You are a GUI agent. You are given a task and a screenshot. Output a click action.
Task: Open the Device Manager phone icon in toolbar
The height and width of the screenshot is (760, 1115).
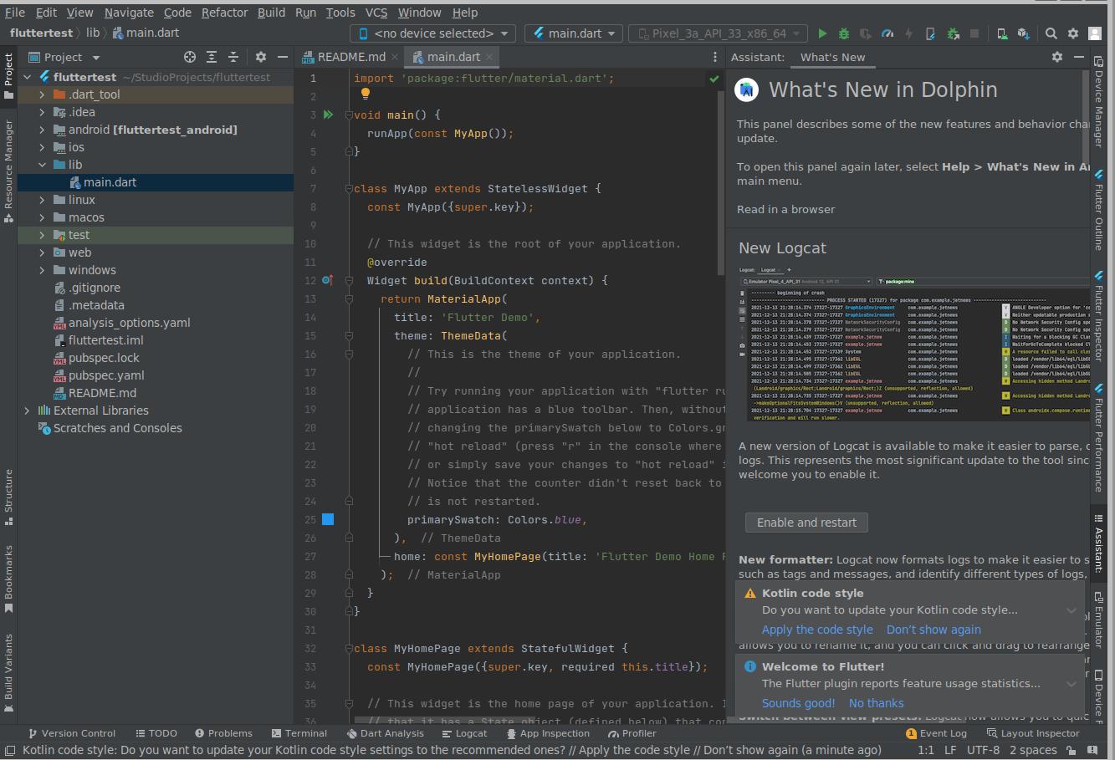(1001, 33)
